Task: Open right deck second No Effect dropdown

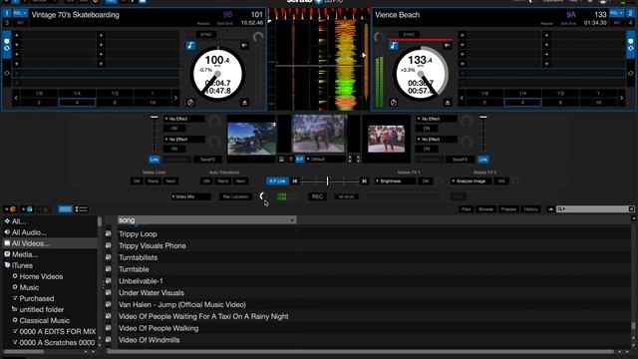Action: (x=437, y=140)
